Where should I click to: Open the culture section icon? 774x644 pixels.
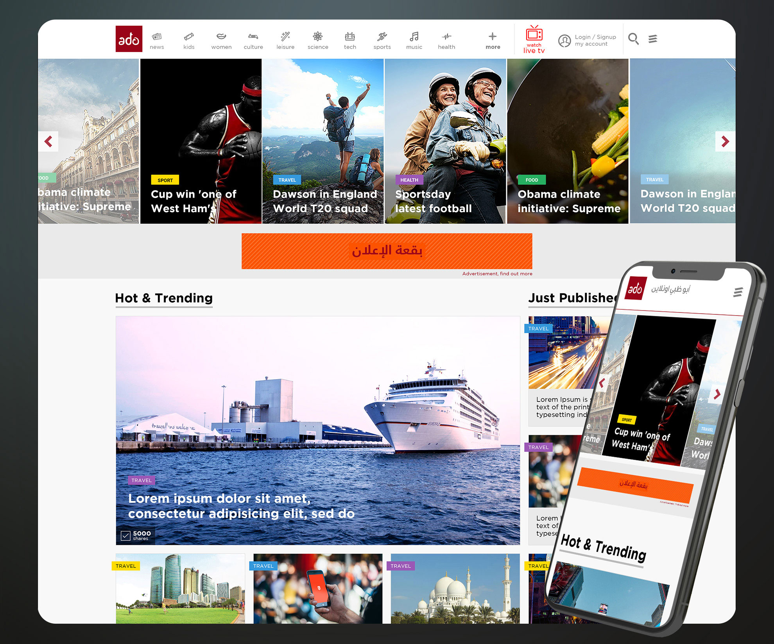click(253, 36)
